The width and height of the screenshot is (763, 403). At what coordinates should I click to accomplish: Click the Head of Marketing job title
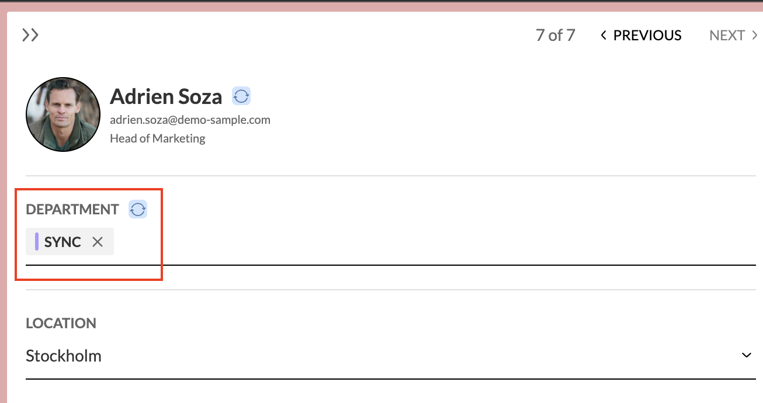tap(158, 138)
